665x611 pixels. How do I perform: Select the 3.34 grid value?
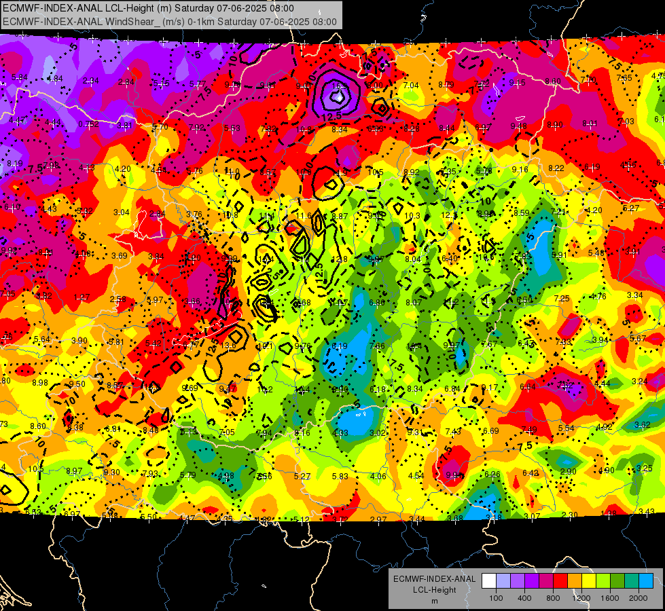(635, 295)
